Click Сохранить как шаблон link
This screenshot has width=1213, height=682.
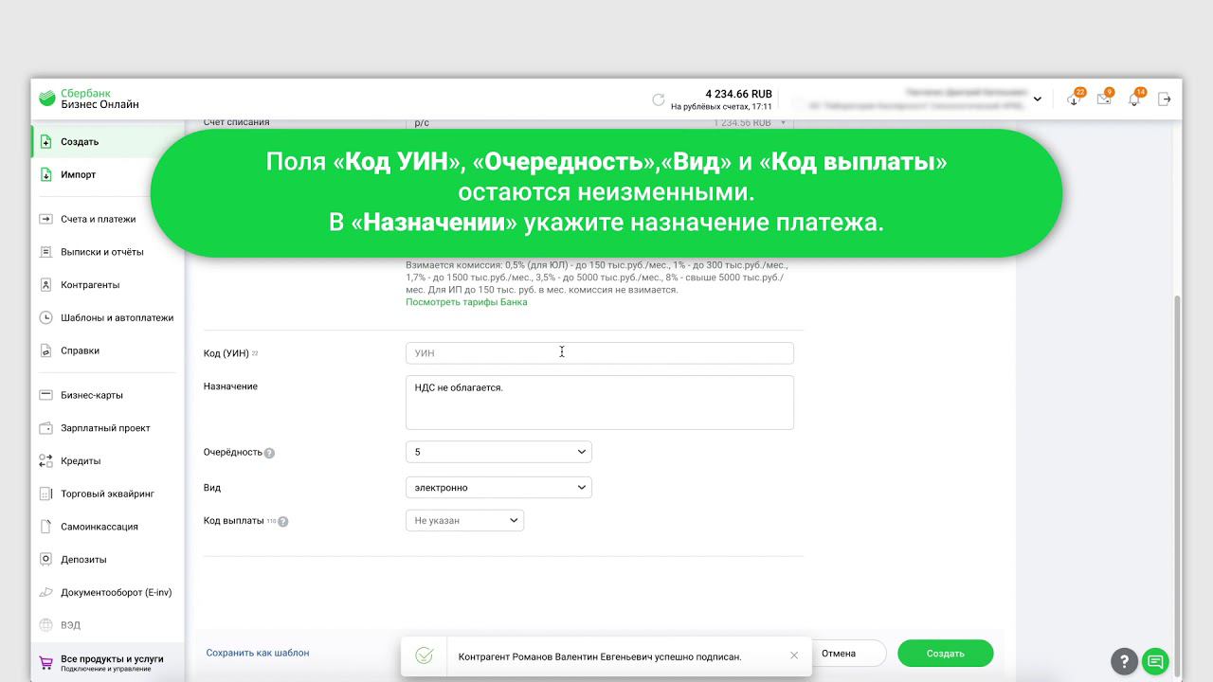[258, 653]
